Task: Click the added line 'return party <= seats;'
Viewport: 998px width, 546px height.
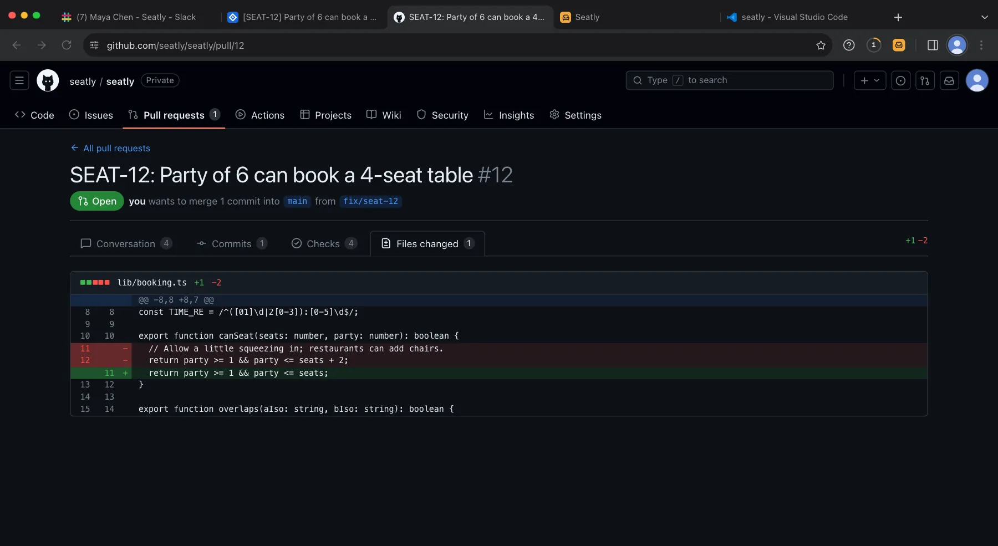Action: point(499,373)
